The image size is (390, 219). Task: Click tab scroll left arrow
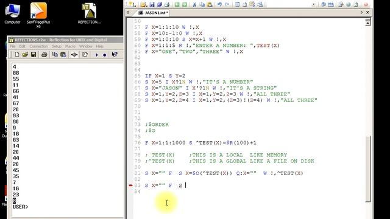tap(128, 12)
